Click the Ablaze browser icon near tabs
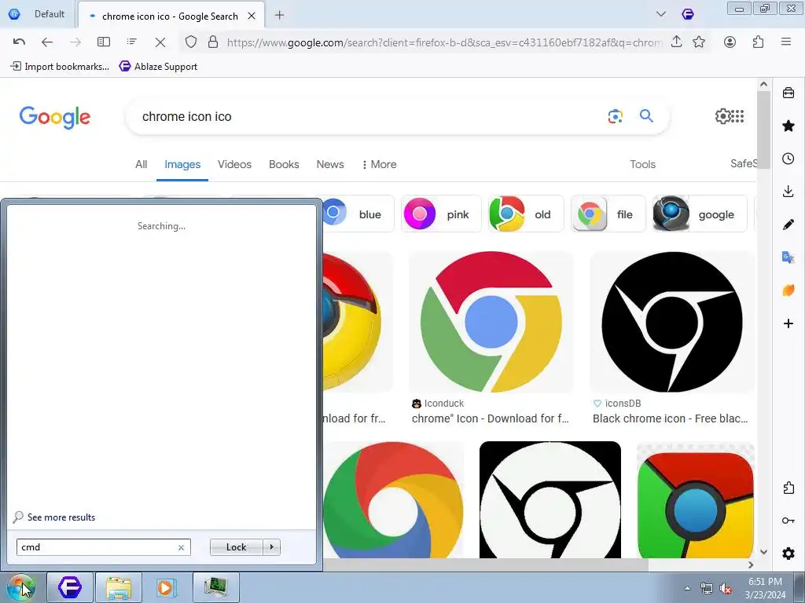 pyautogui.click(x=687, y=14)
